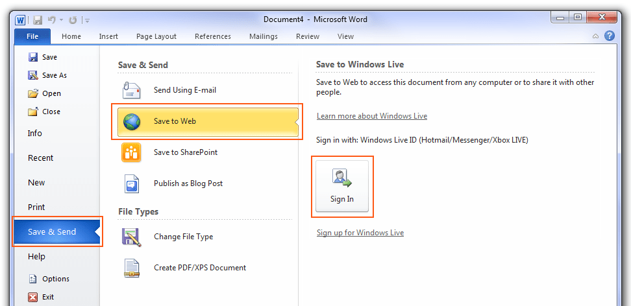Click the Word application icon in title bar
The height and width of the screenshot is (306, 631).
click(20, 19)
